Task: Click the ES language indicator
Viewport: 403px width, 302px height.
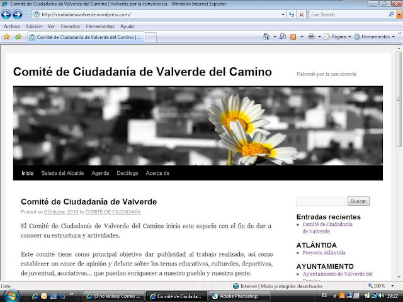Action: 324,295
